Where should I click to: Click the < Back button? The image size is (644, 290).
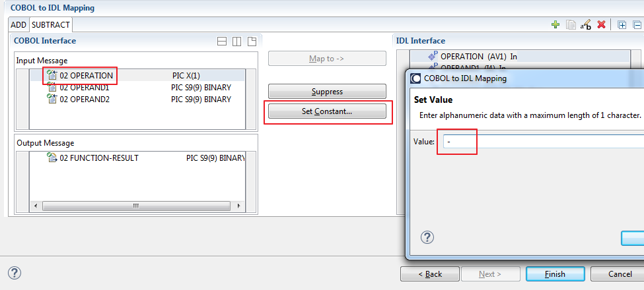point(430,274)
